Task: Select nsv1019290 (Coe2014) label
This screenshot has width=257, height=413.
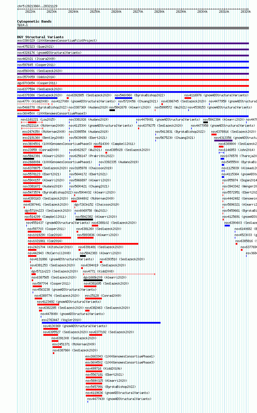Action: pyautogui.click(x=45, y=235)
